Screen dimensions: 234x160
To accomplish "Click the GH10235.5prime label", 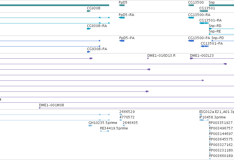I will (103, 123).
